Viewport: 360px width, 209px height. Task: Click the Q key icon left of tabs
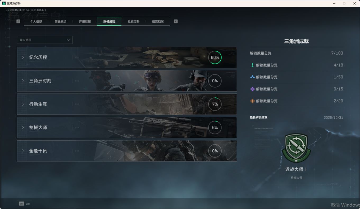18,21
